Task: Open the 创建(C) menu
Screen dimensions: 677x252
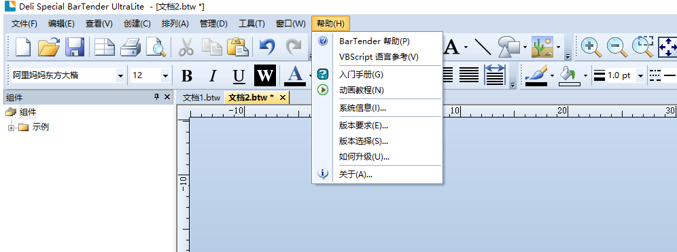Action: pos(137,24)
